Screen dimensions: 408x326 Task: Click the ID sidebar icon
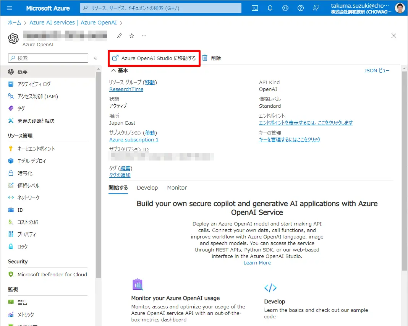(x=11, y=210)
